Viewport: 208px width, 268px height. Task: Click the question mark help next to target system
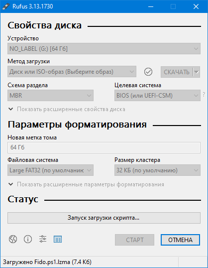click(x=204, y=95)
